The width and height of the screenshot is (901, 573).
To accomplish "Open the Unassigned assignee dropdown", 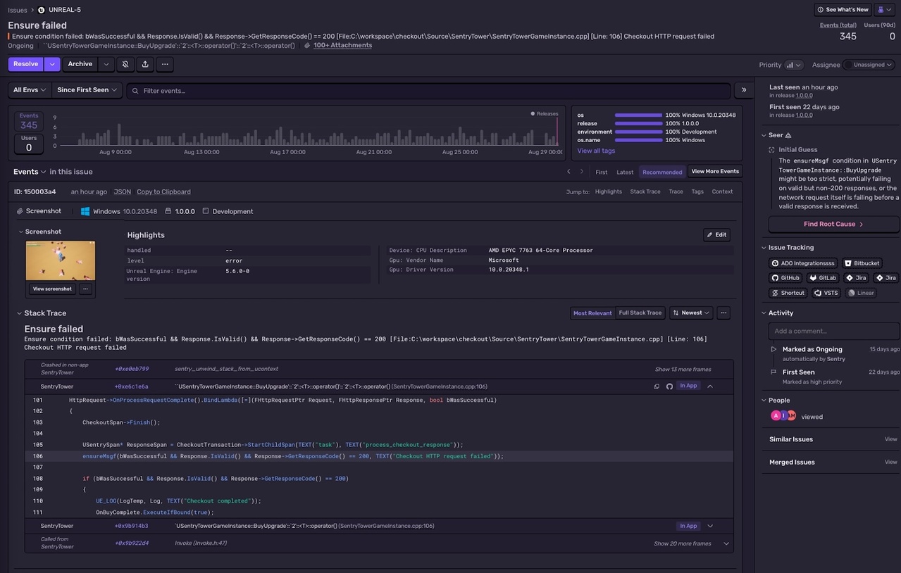I will pyautogui.click(x=869, y=65).
